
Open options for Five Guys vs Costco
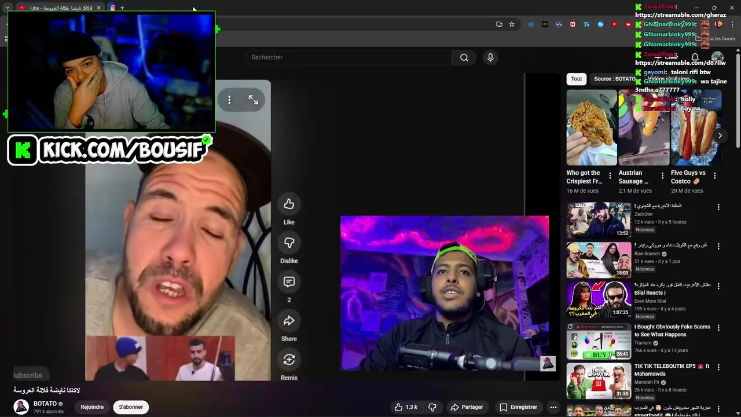714,175
